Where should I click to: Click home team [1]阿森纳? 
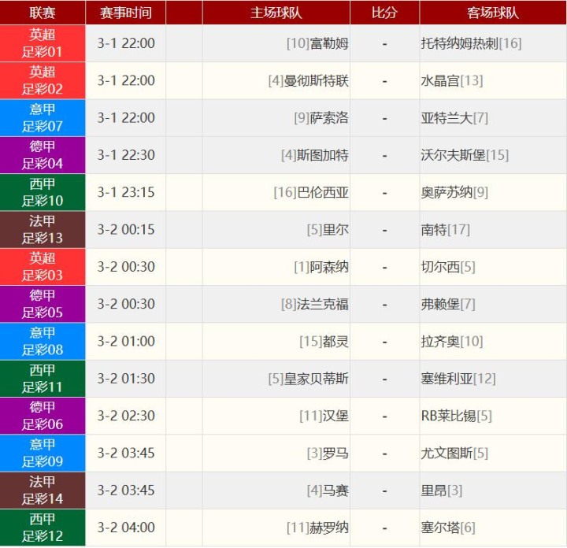tap(321, 267)
